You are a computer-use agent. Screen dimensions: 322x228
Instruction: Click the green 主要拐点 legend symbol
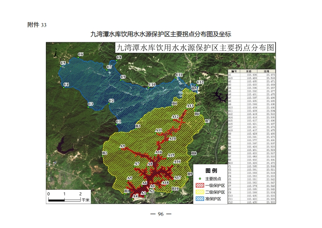coord(199,179)
